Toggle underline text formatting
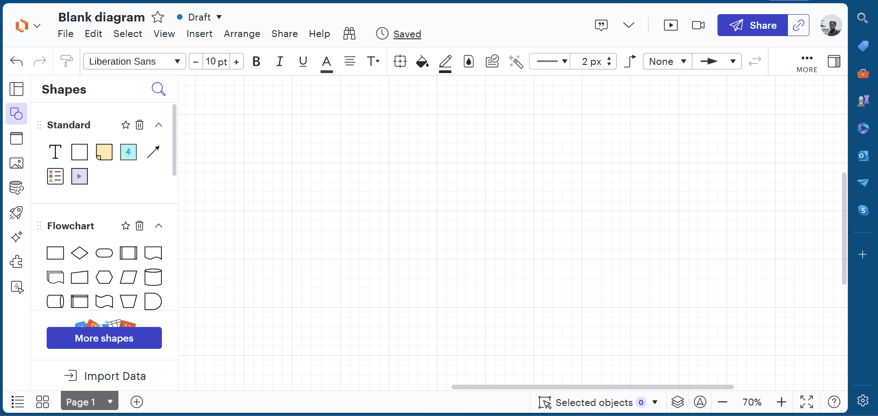This screenshot has height=416, width=878. pyautogui.click(x=303, y=61)
